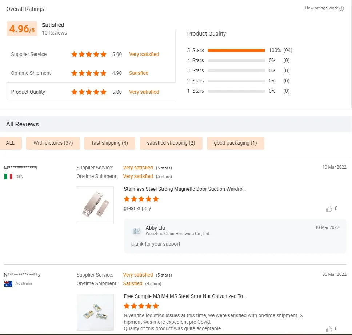The width and height of the screenshot is (352, 335).
Task: Select the good packaging (1) filter
Action: [x=235, y=143]
